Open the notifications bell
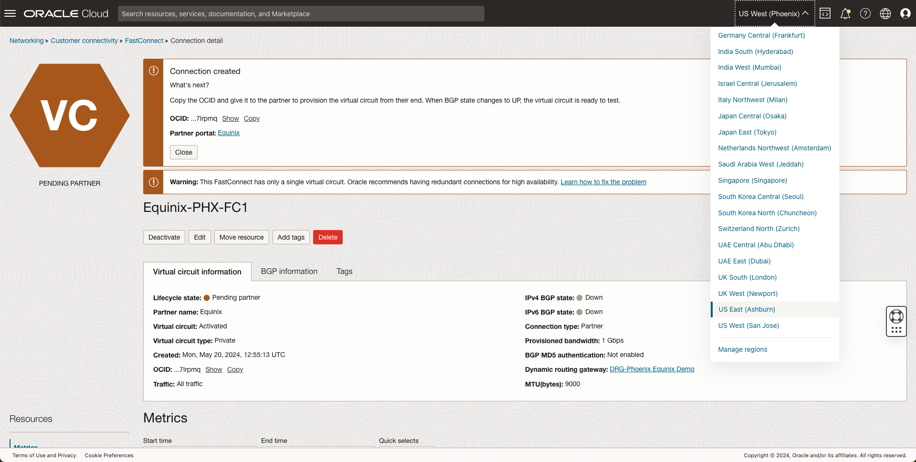The height and width of the screenshot is (462, 916). click(x=845, y=13)
